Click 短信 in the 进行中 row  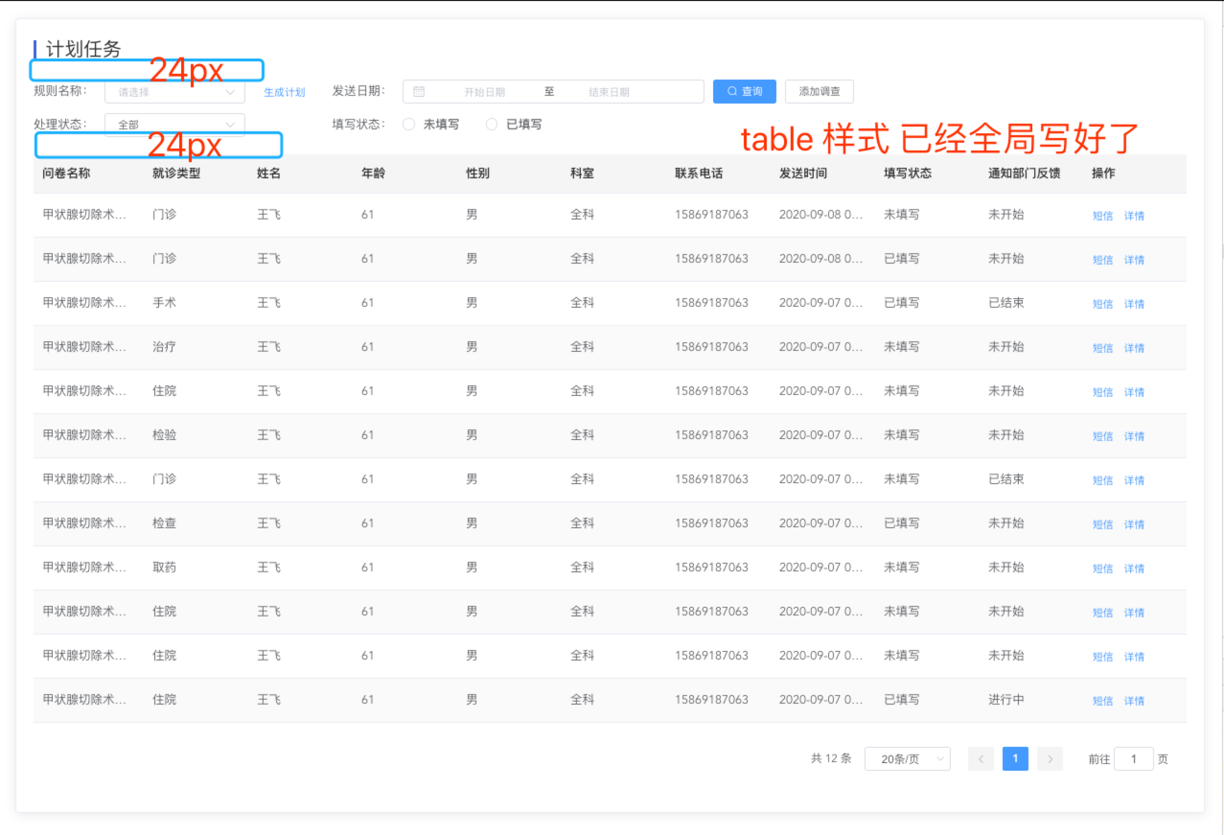point(1102,701)
